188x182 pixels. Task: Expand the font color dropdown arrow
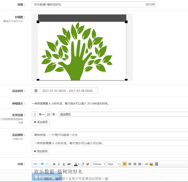(x=79, y=164)
